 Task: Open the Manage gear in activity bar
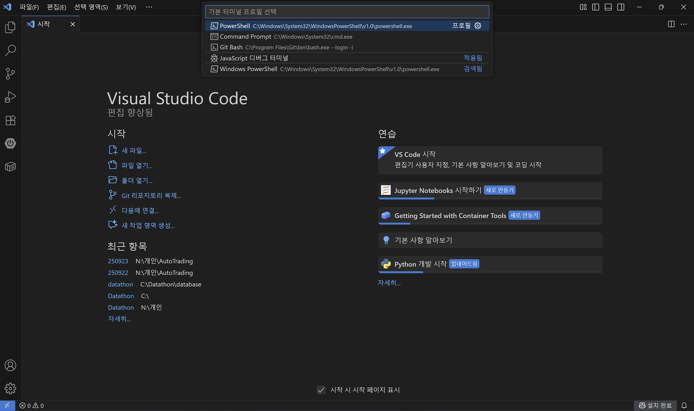pos(10,389)
